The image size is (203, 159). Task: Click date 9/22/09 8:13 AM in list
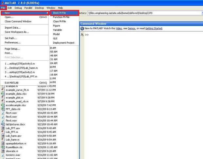(47, 109)
